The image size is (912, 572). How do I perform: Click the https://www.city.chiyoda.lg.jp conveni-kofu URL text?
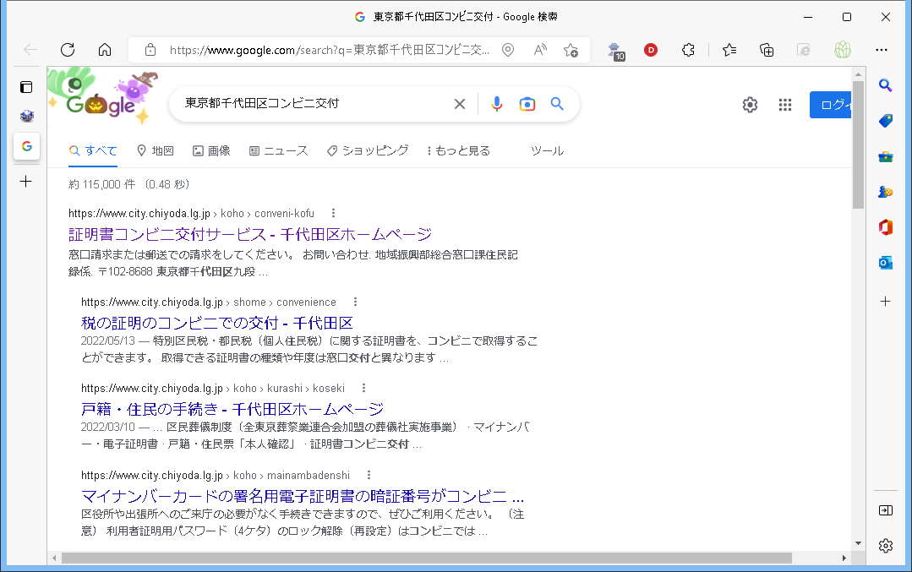coord(191,213)
